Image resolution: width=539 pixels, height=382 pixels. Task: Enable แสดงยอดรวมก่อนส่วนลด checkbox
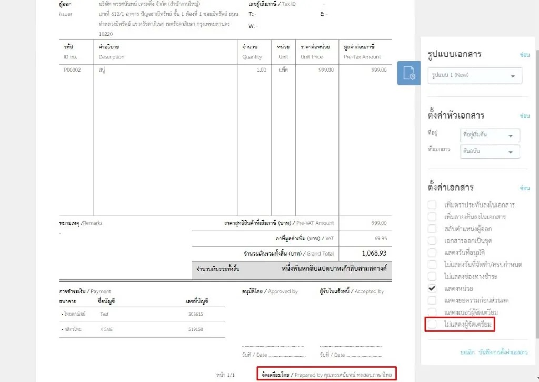[432, 300]
